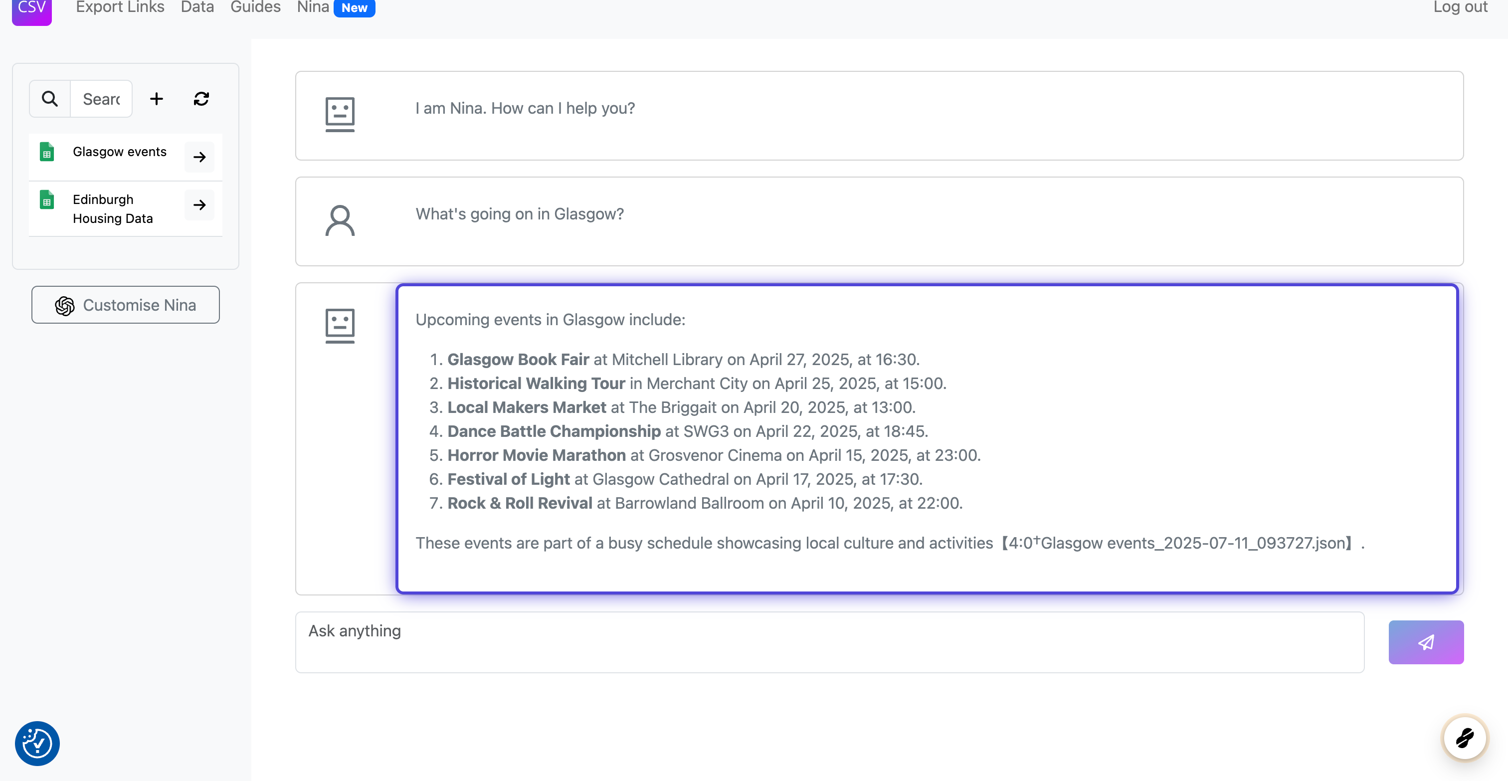Open the Data menu
The height and width of the screenshot is (781, 1508).
pos(197,7)
